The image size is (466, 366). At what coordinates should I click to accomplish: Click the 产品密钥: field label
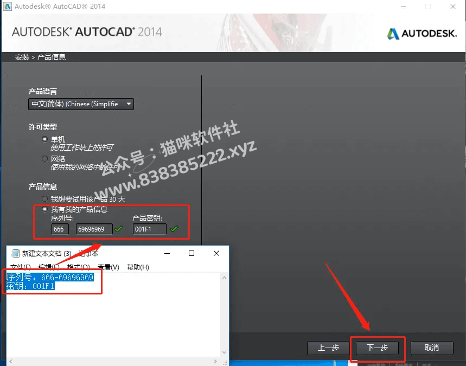pos(147,219)
